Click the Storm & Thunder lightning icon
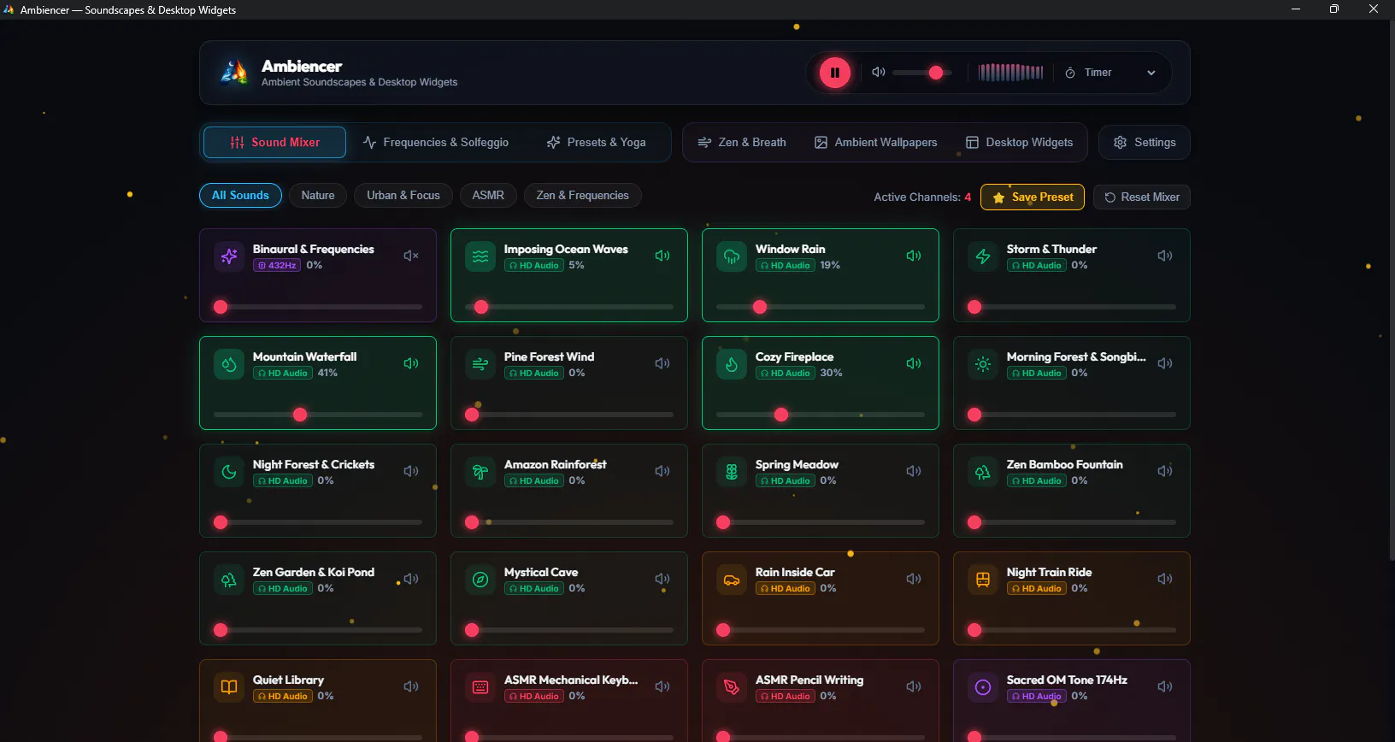The width and height of the screenshot is (1395, 742). (x=983, y=256)
